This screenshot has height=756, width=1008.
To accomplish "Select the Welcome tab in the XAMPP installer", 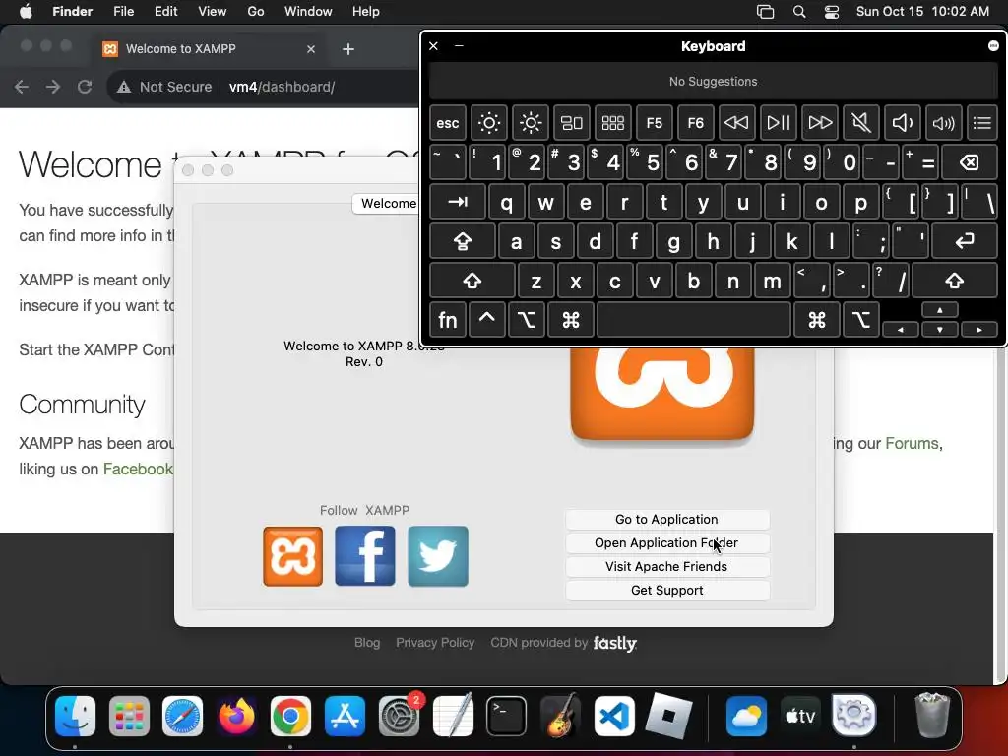I will click(x=388, y=203).
